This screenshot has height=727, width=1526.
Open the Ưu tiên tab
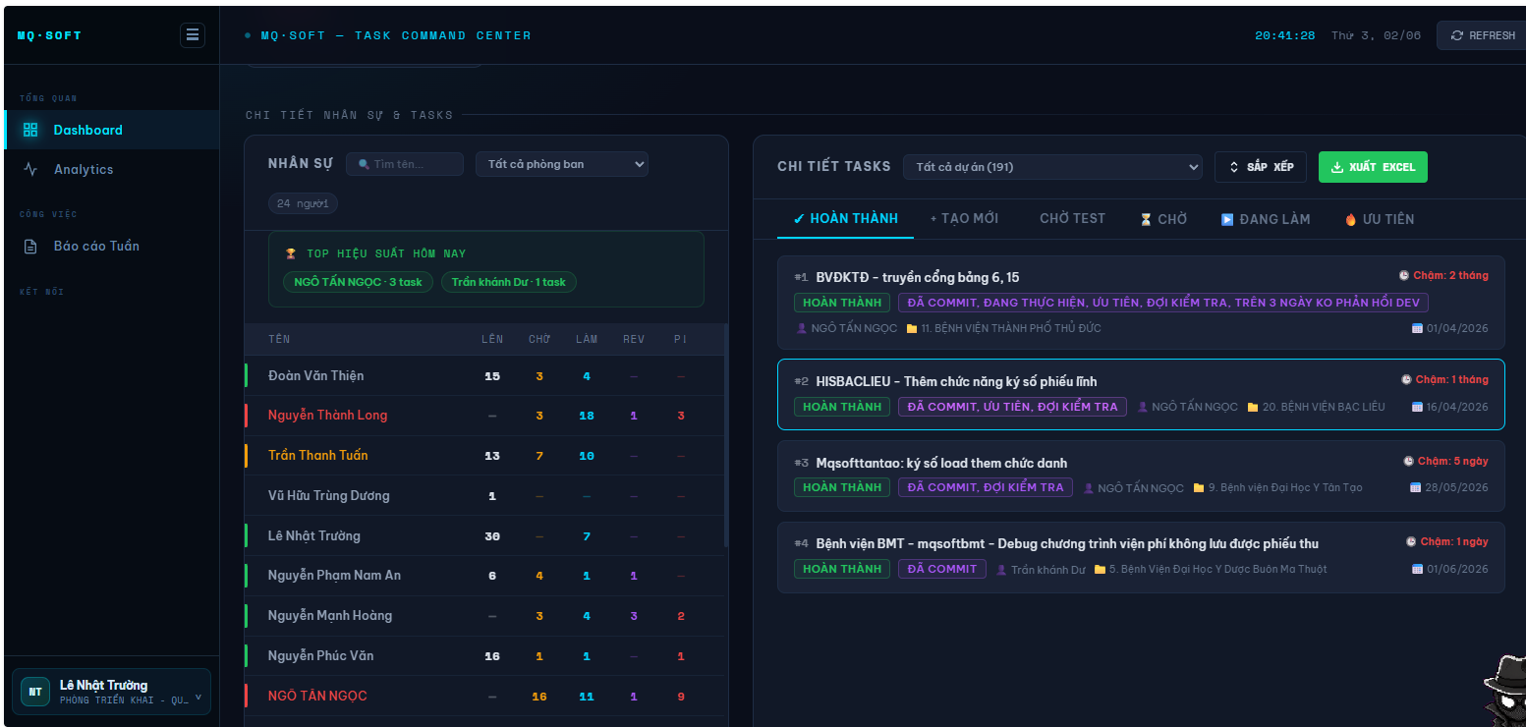coord(1380,219)
